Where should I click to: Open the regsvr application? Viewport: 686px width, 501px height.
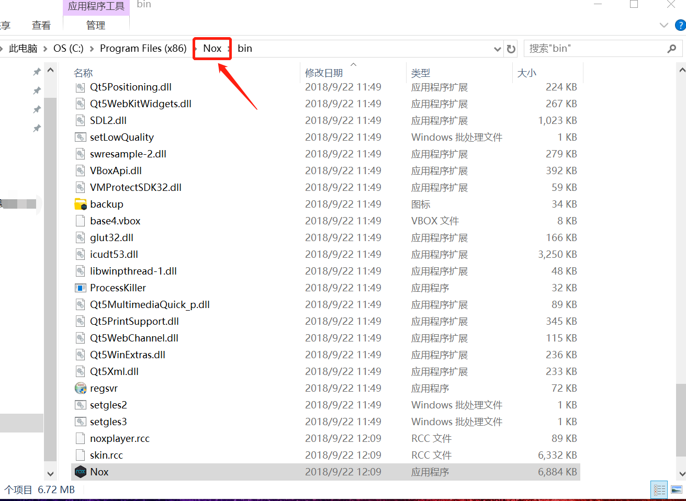click(x=104, y=388)
